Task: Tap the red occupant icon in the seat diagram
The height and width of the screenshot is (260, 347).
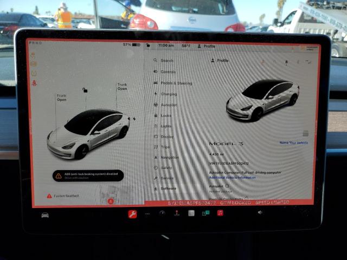Action: pos(111,201)
